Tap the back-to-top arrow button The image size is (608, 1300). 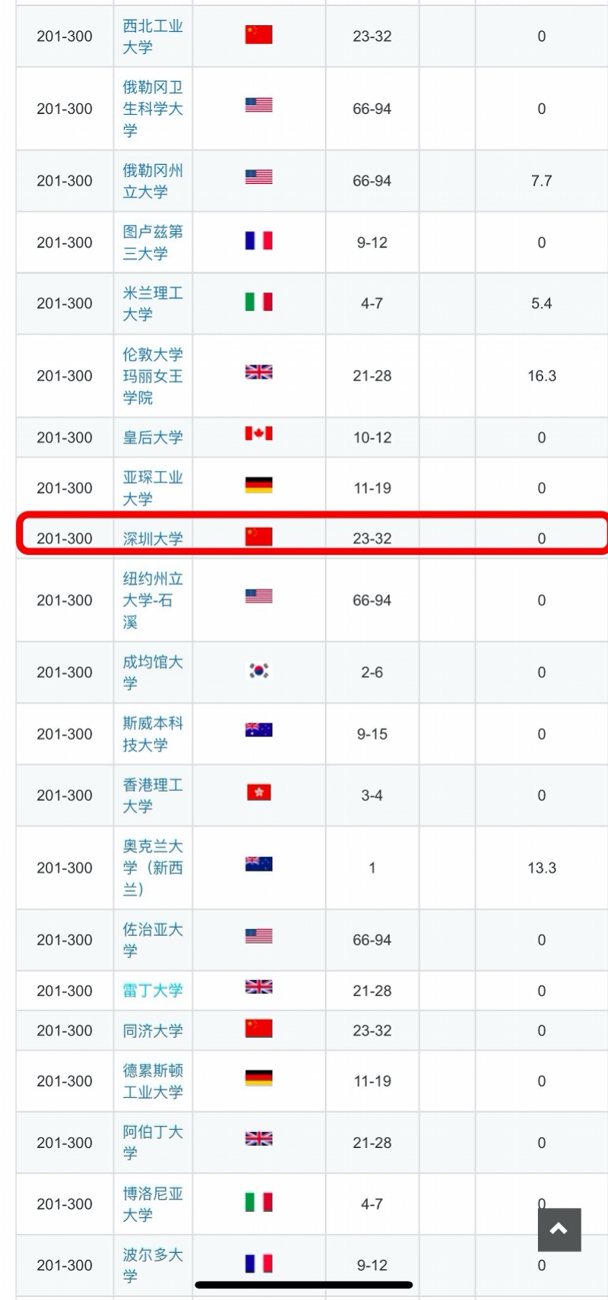point(559,1229)
